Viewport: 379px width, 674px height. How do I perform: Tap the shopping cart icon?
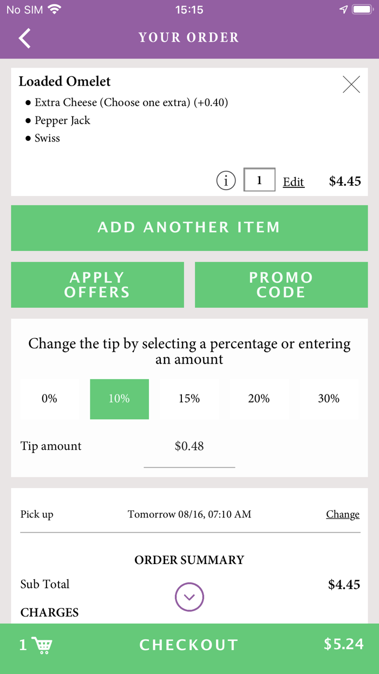coord(42,645)
